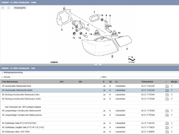The height and width of the screenshot is (135, 179).
Task: Select row 05 Glühlampe silber (12V 21W)
Action: coord(89,132)
